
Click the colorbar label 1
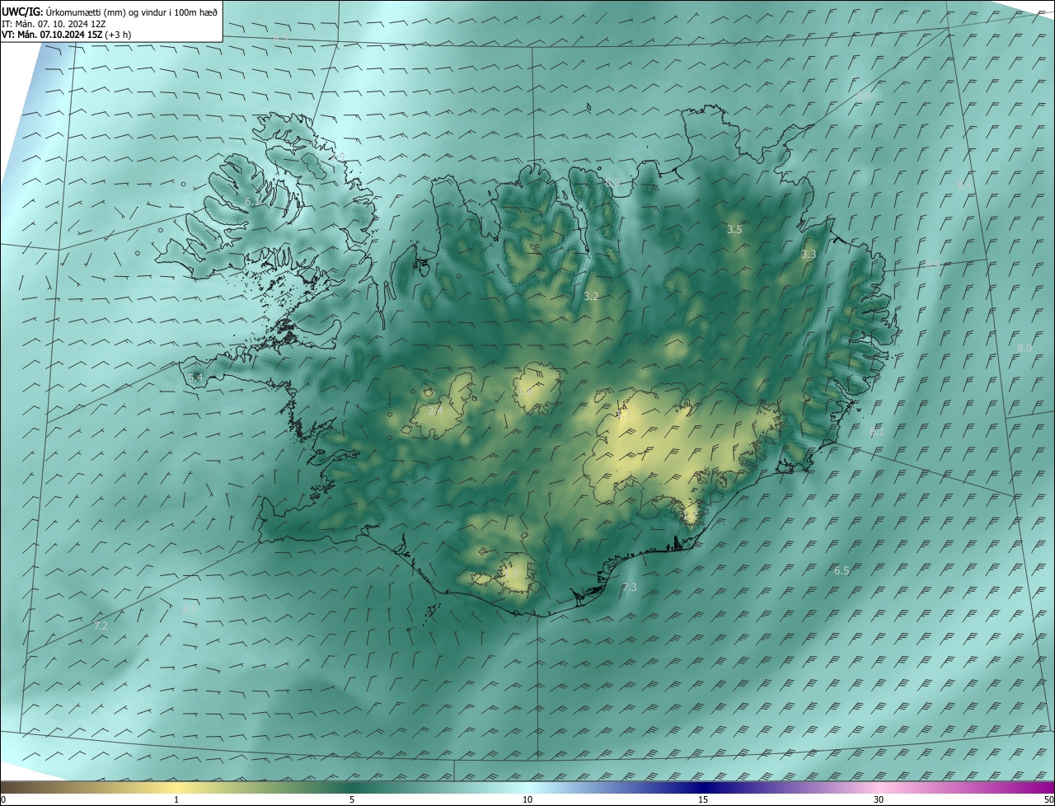pyautogui.click(x=176, y=800)
